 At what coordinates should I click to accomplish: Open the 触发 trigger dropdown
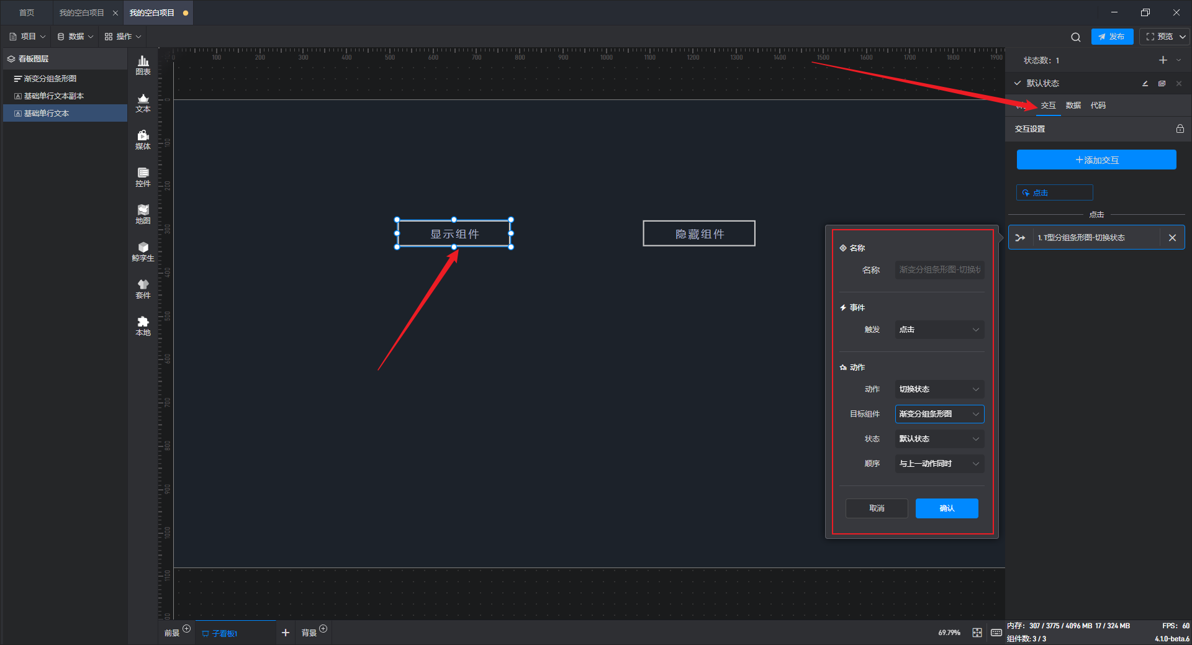[x=939, y=330]
